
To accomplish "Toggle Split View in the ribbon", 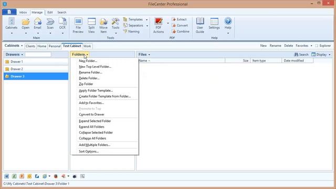I will [x=91, y=25].
